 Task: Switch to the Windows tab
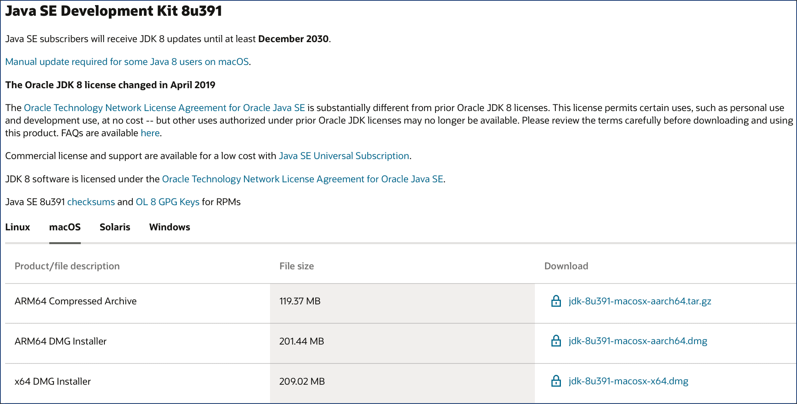click(x=169, y=227)
